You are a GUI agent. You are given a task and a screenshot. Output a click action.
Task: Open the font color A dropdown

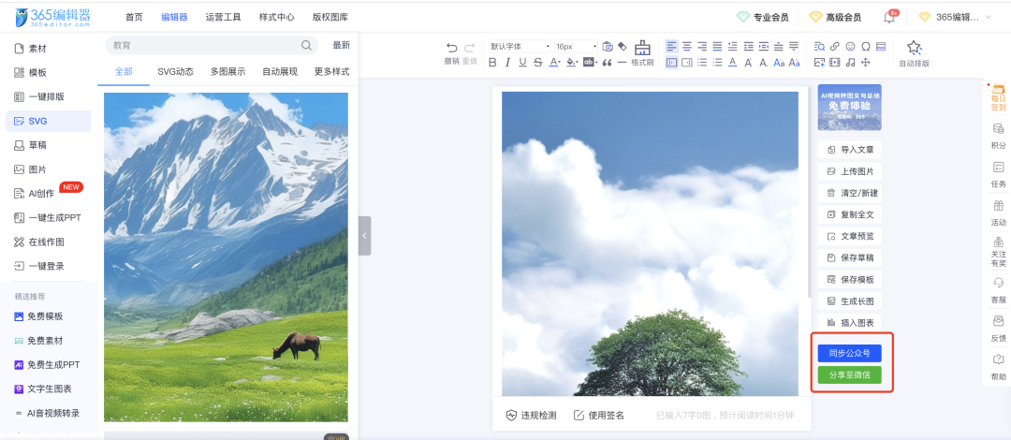pyautogui.click(x=554, y=63)
